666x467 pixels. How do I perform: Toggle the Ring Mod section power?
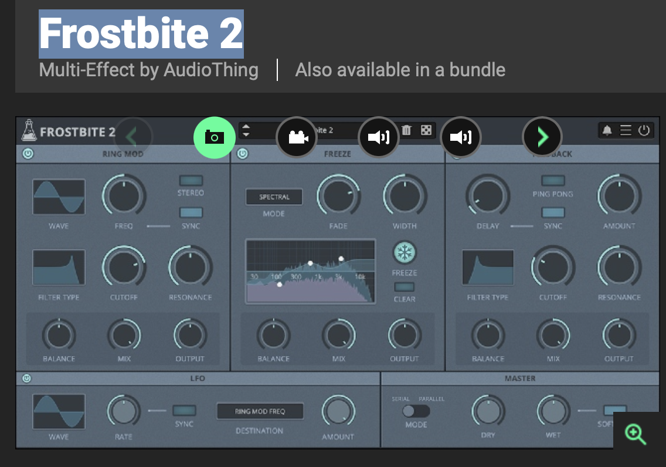tap(28, 153)
